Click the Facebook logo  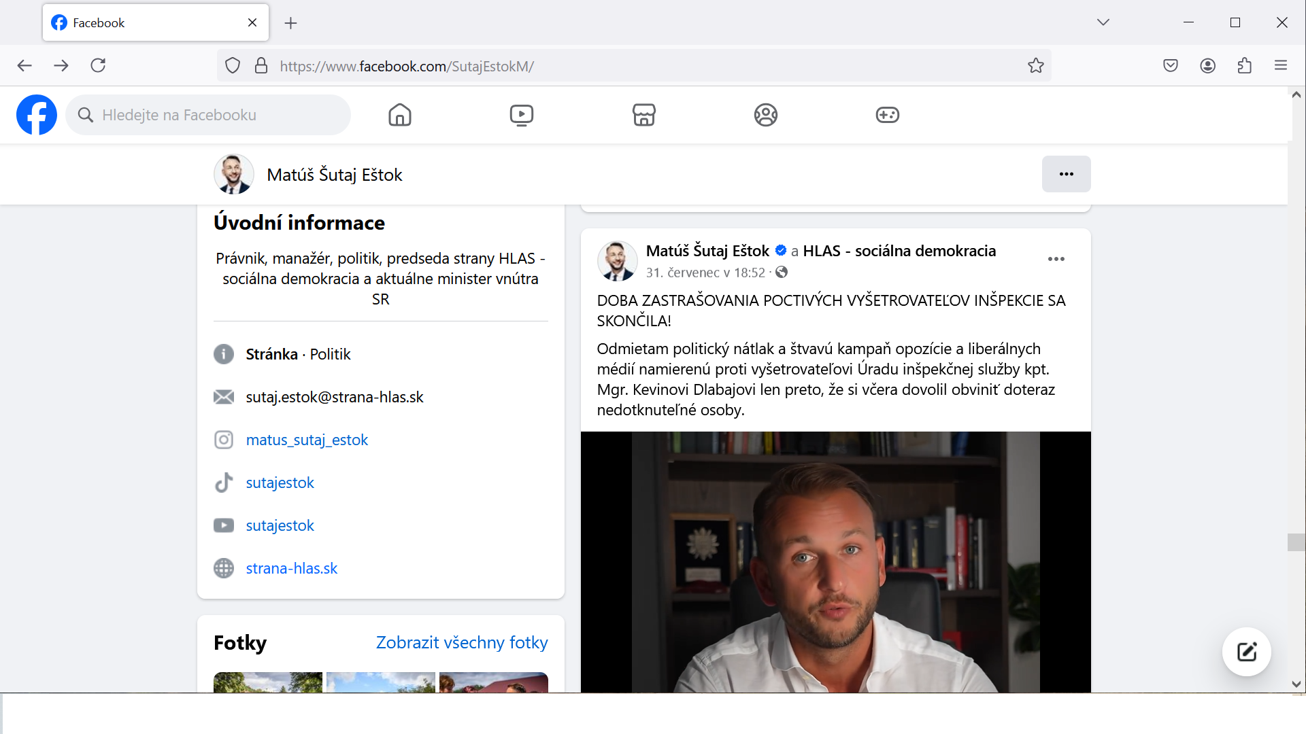(x=37, y=115)
